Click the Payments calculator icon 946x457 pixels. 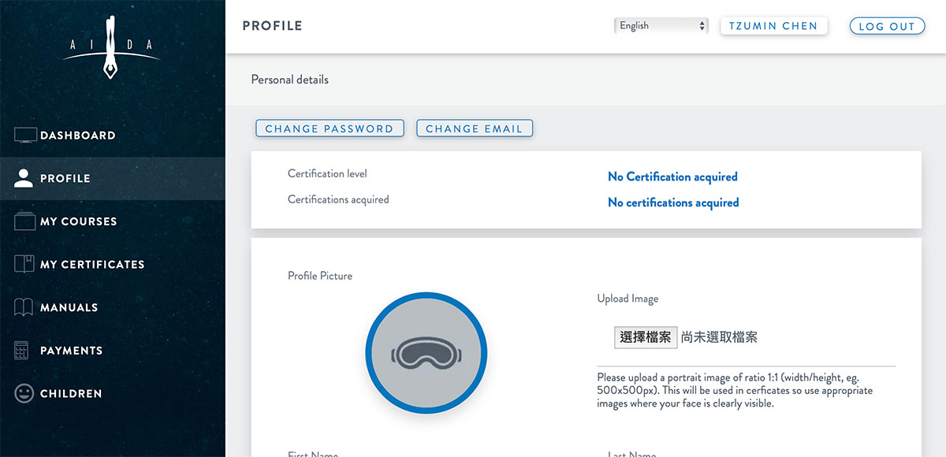click(22, 351)
